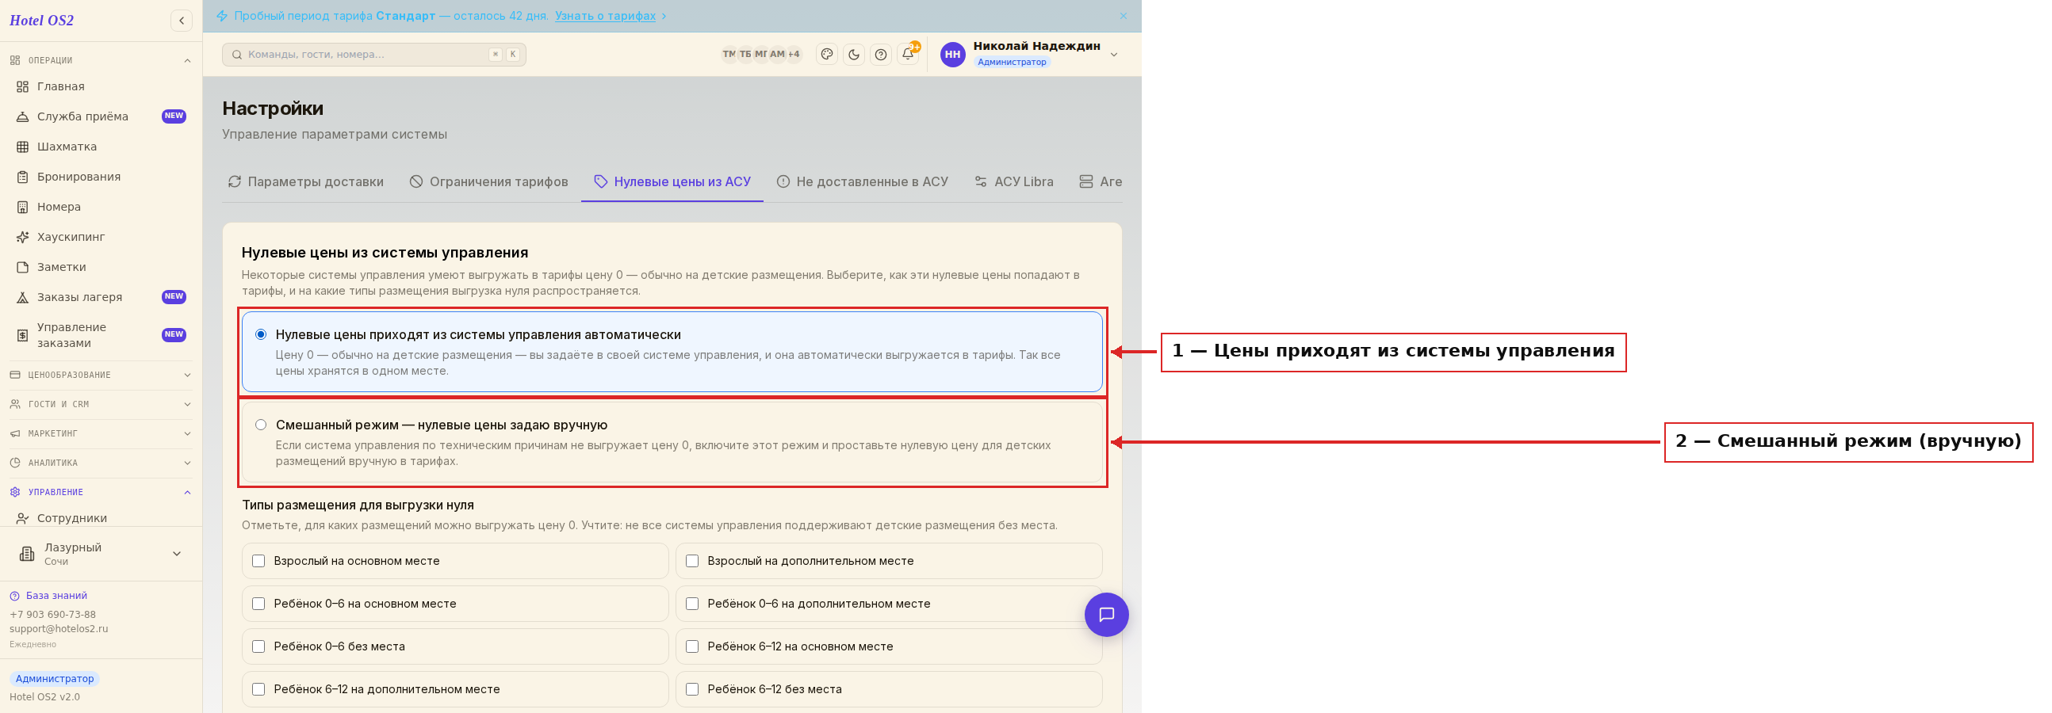
Task: Check Ребёнок 6–12 без места
Action: click(x=692, y=690)
